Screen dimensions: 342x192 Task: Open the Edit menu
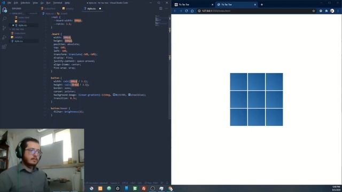tap(16, 3)
